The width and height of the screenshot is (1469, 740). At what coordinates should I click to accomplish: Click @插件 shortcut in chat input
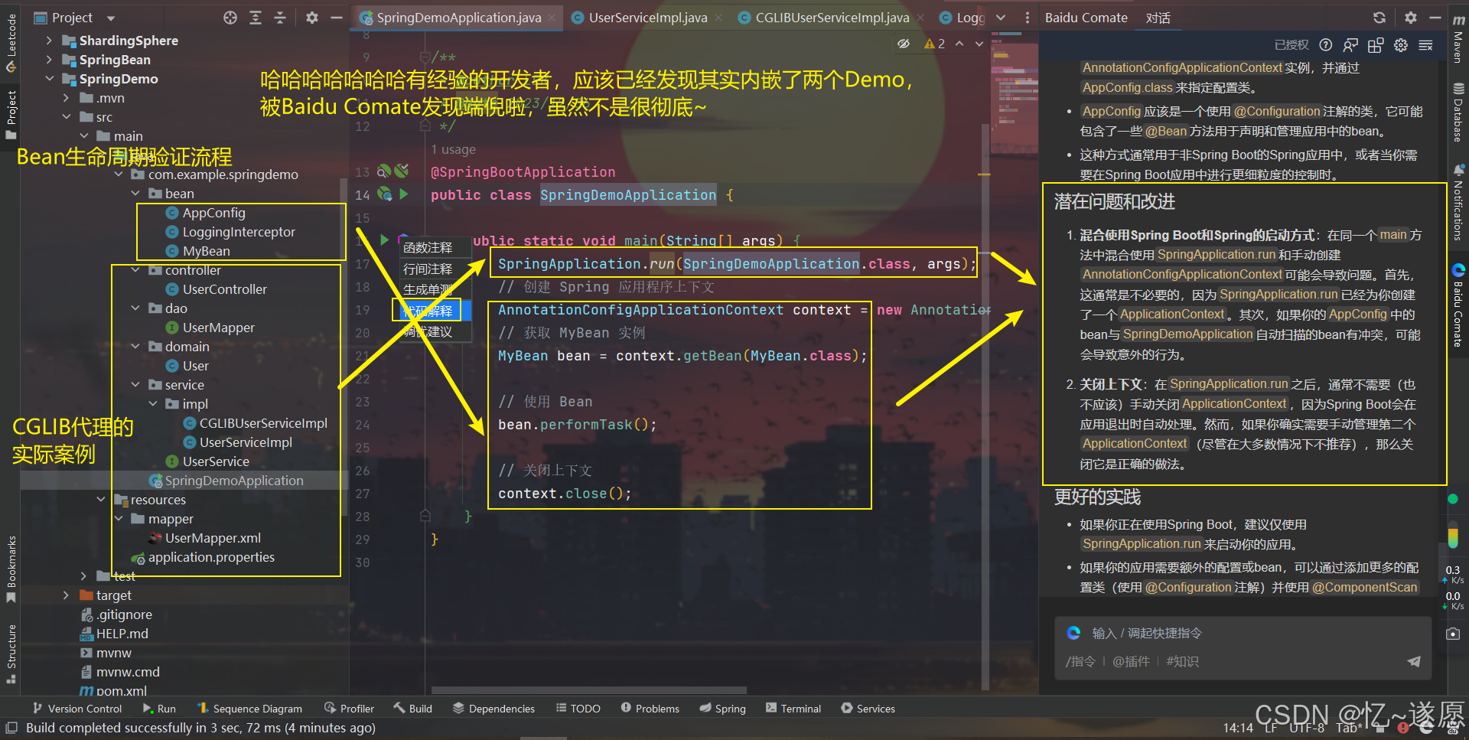coord(1131,661)
